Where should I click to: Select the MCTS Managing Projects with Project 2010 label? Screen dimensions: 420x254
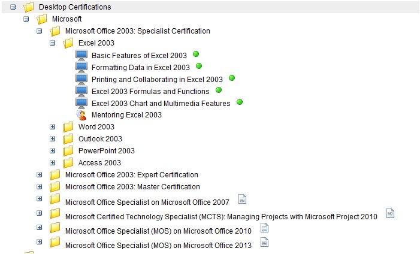(221, 217)
